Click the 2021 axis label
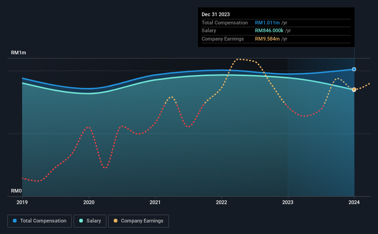This screenshot has width=378, height=234. click(x=155, y=202)
